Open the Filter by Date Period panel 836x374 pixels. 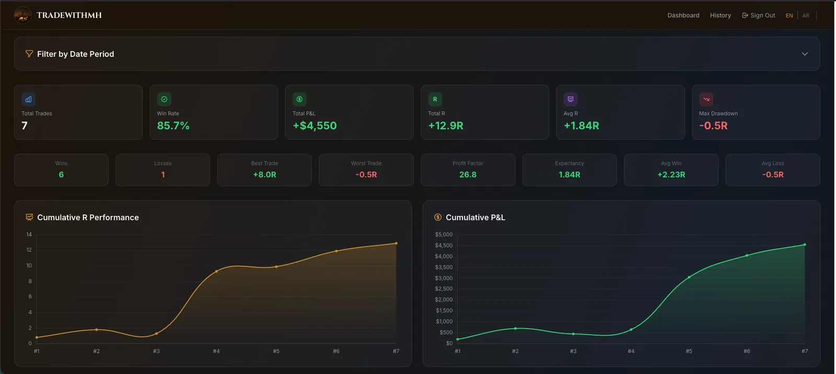(417, 54)
